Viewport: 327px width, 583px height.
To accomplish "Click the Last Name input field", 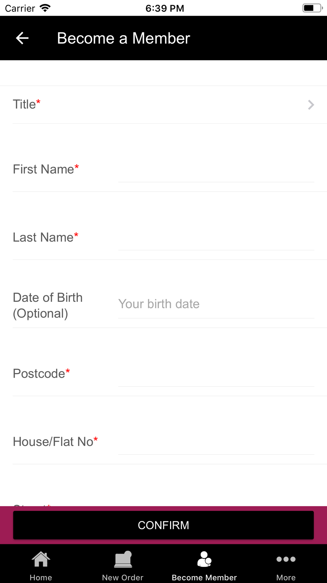I will 216,237.
